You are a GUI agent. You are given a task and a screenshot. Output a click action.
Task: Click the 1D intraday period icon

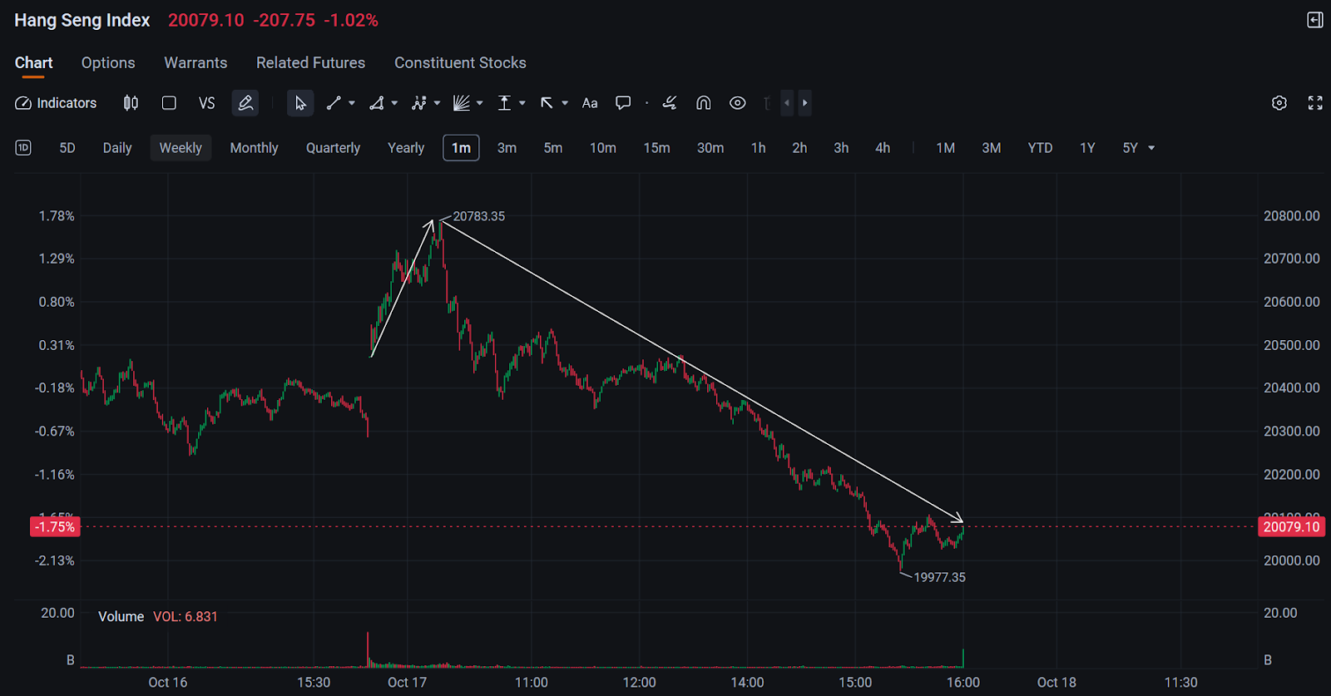tap(23, 148)
